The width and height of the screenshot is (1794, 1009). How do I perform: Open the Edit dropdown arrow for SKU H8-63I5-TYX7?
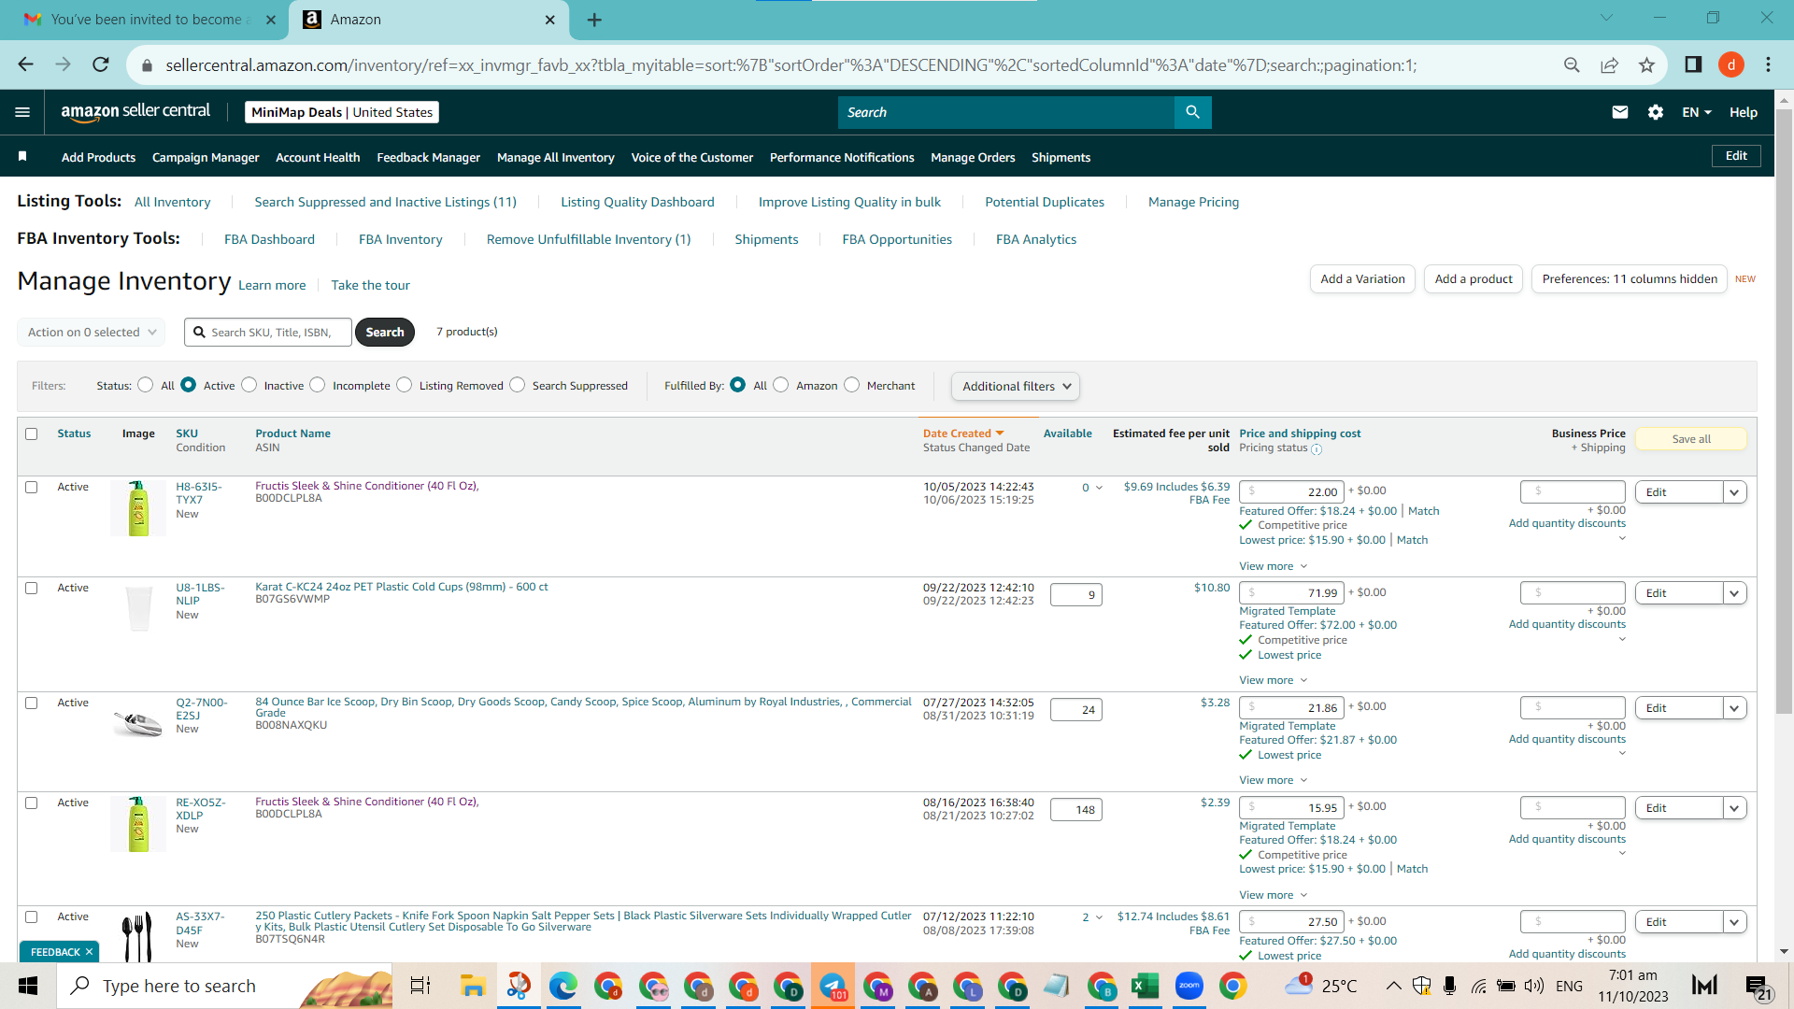[x=1735, y=492]
